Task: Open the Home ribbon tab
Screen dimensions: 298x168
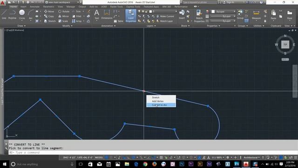Action: (x=14, y=7)
